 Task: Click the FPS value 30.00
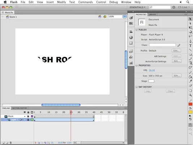pyautogui.click(x=152, y=70)
